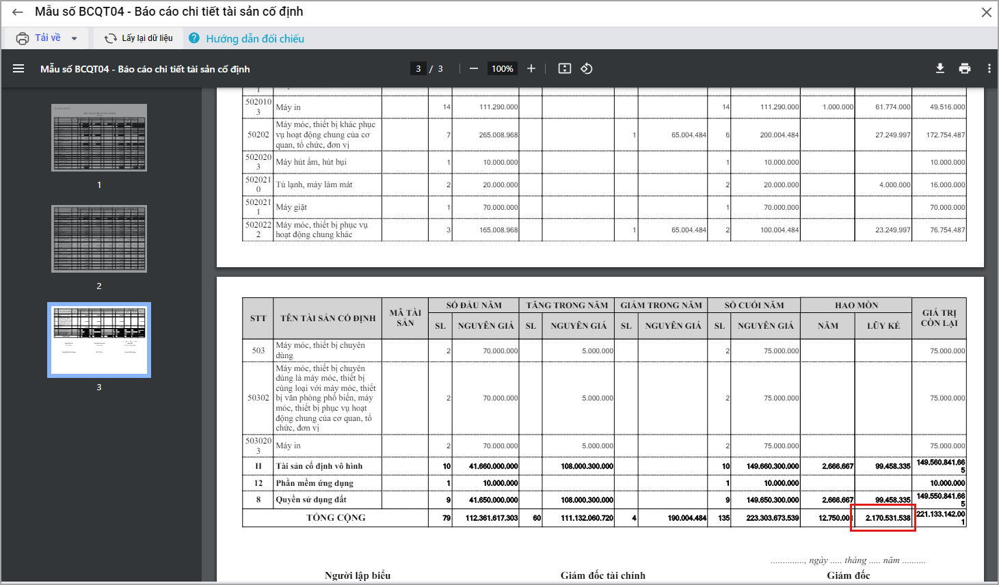Click the TỔNG CỘNG row label
This screenshot has width=999, height=585.
336,518
